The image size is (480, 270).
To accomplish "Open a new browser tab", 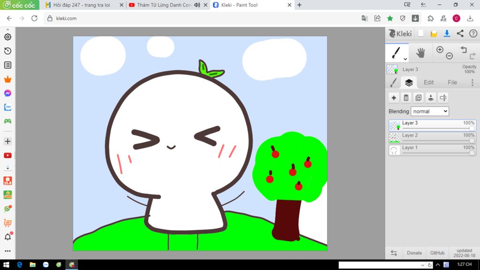I will (x=300, y=5).
